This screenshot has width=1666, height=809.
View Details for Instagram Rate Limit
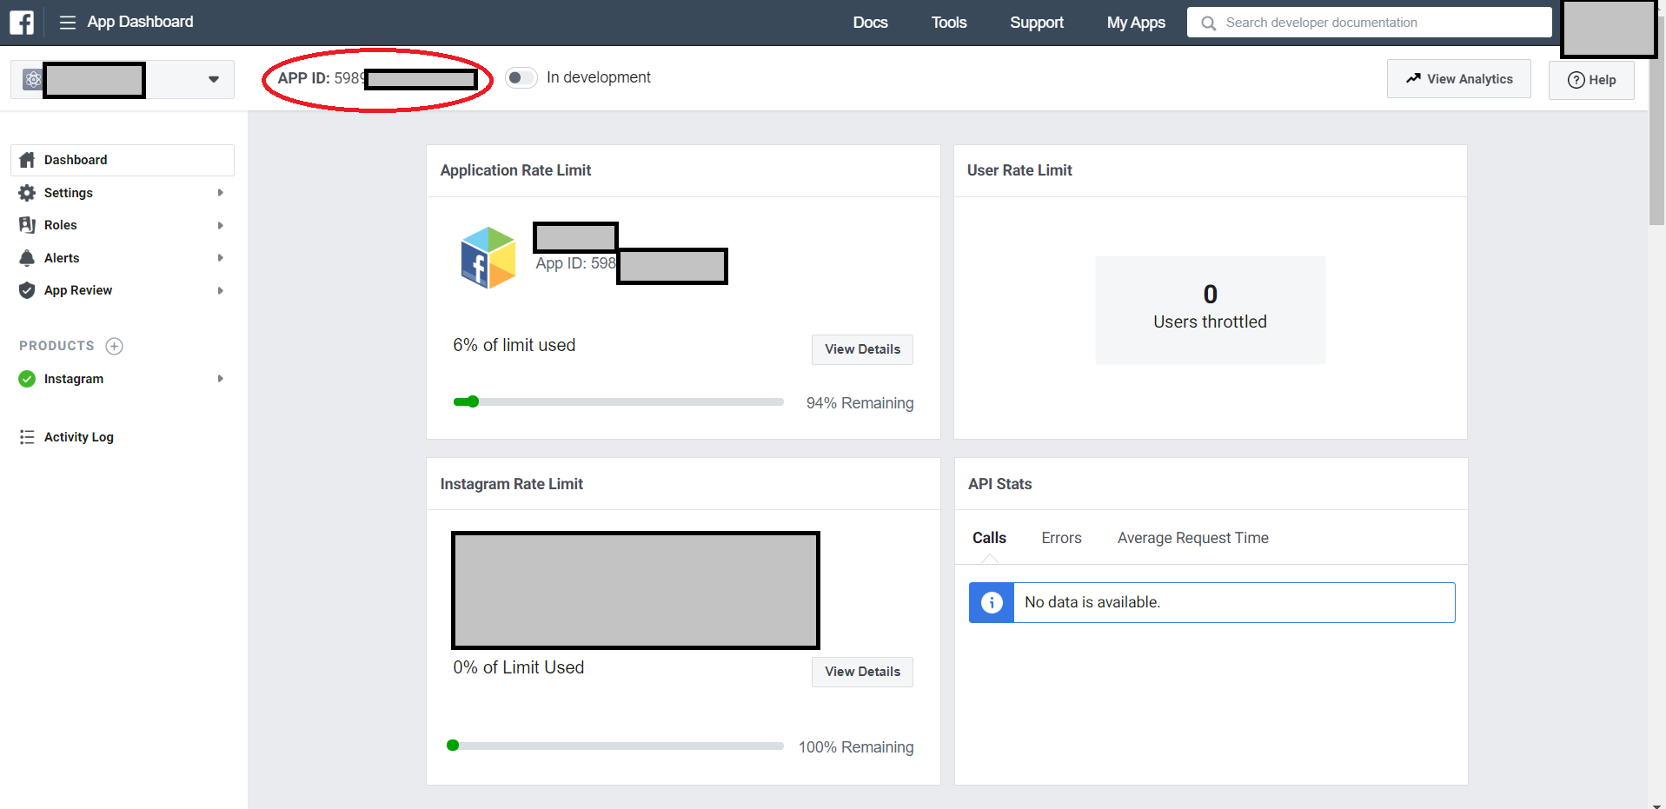pos(862,672)
